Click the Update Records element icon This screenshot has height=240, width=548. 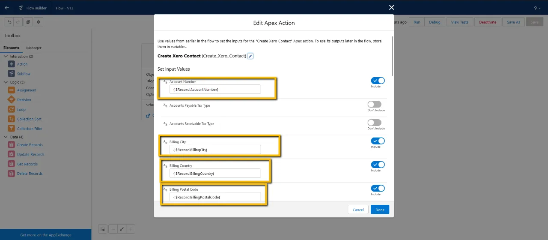(12, 154)
